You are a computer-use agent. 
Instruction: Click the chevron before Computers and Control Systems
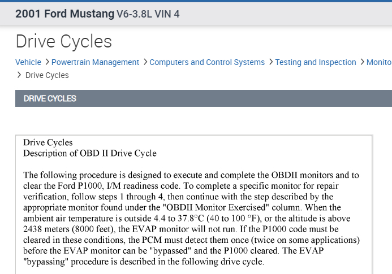point(145,62)
